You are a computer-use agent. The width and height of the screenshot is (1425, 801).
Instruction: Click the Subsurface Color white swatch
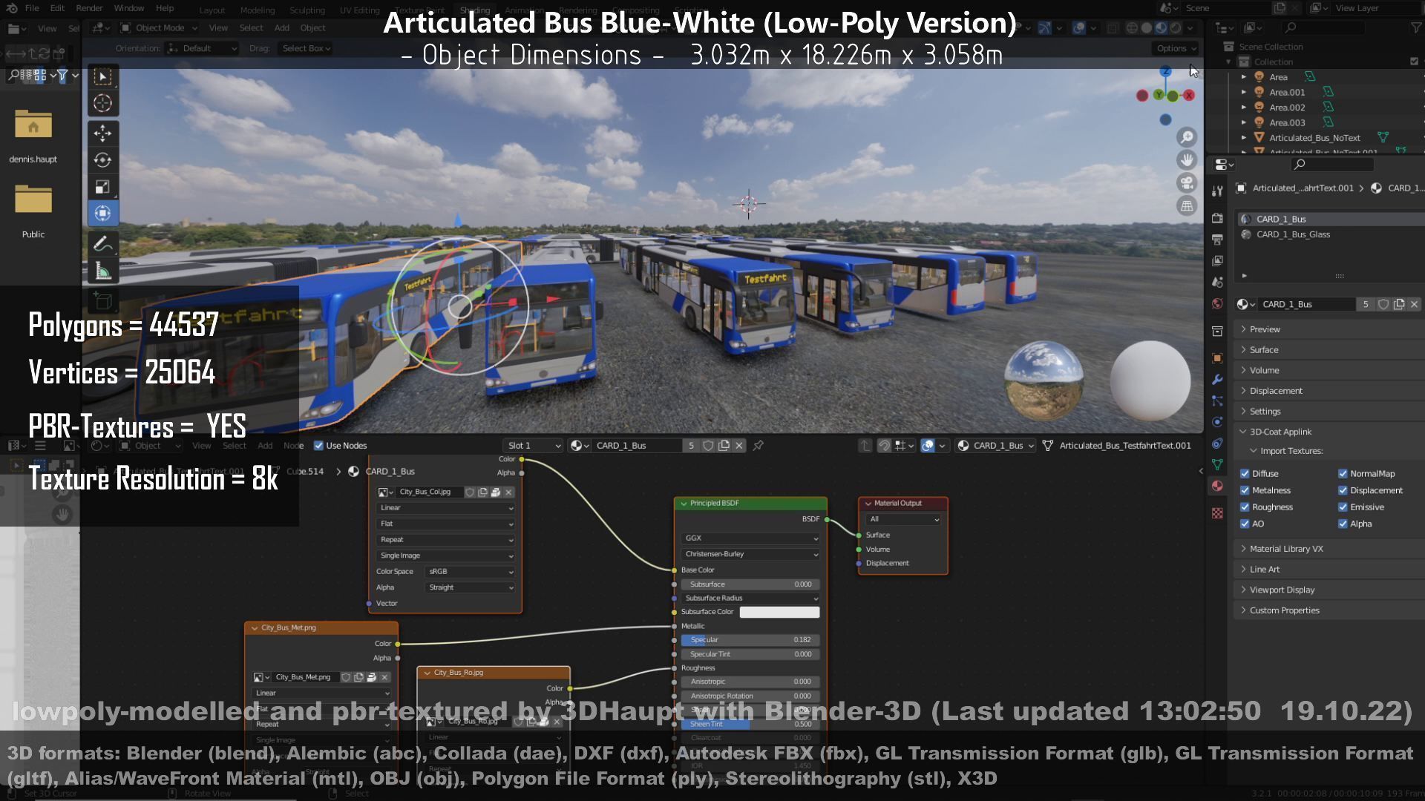coord(779,612)
